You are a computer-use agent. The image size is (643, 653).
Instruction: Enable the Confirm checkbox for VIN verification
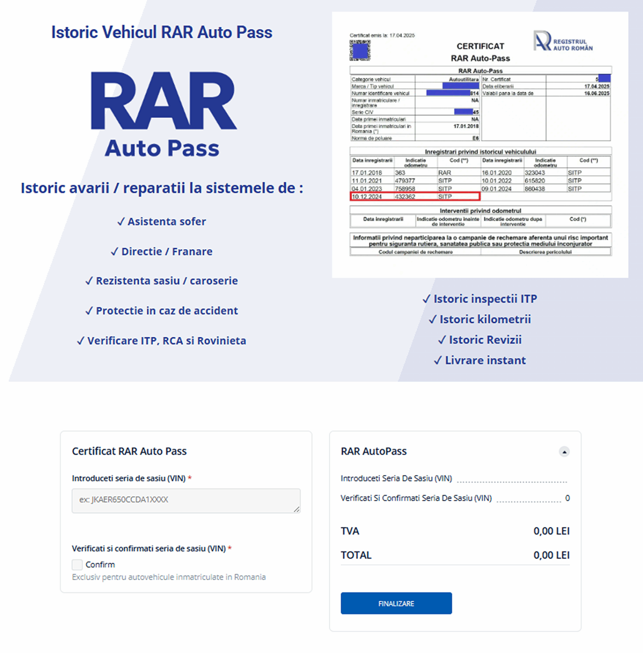[77, 564]
